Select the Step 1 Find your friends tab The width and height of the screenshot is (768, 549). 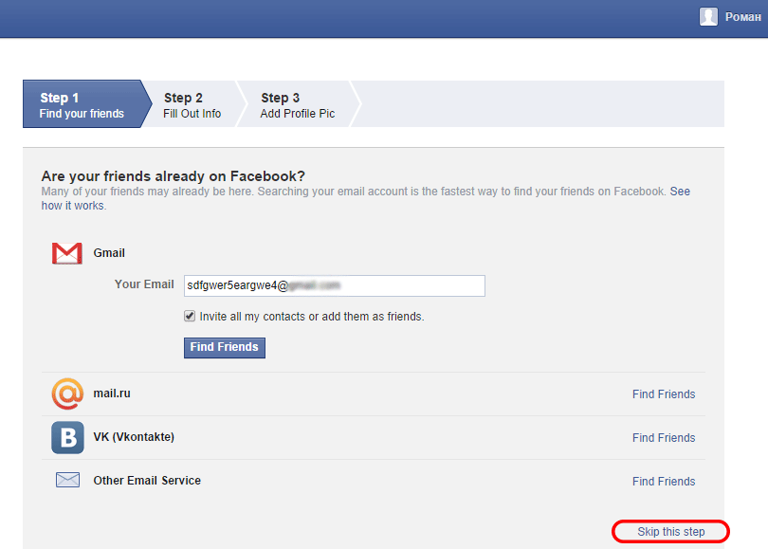tap(81, 104)
